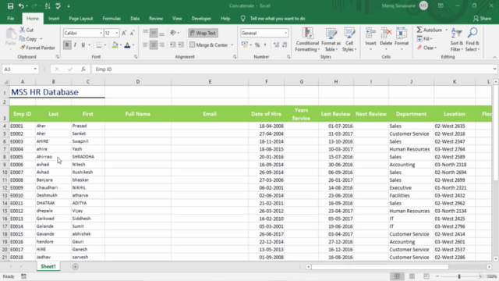Click the Insert Function fx icon
Screen dimensions: 499x281
click(x=83, y=69)
